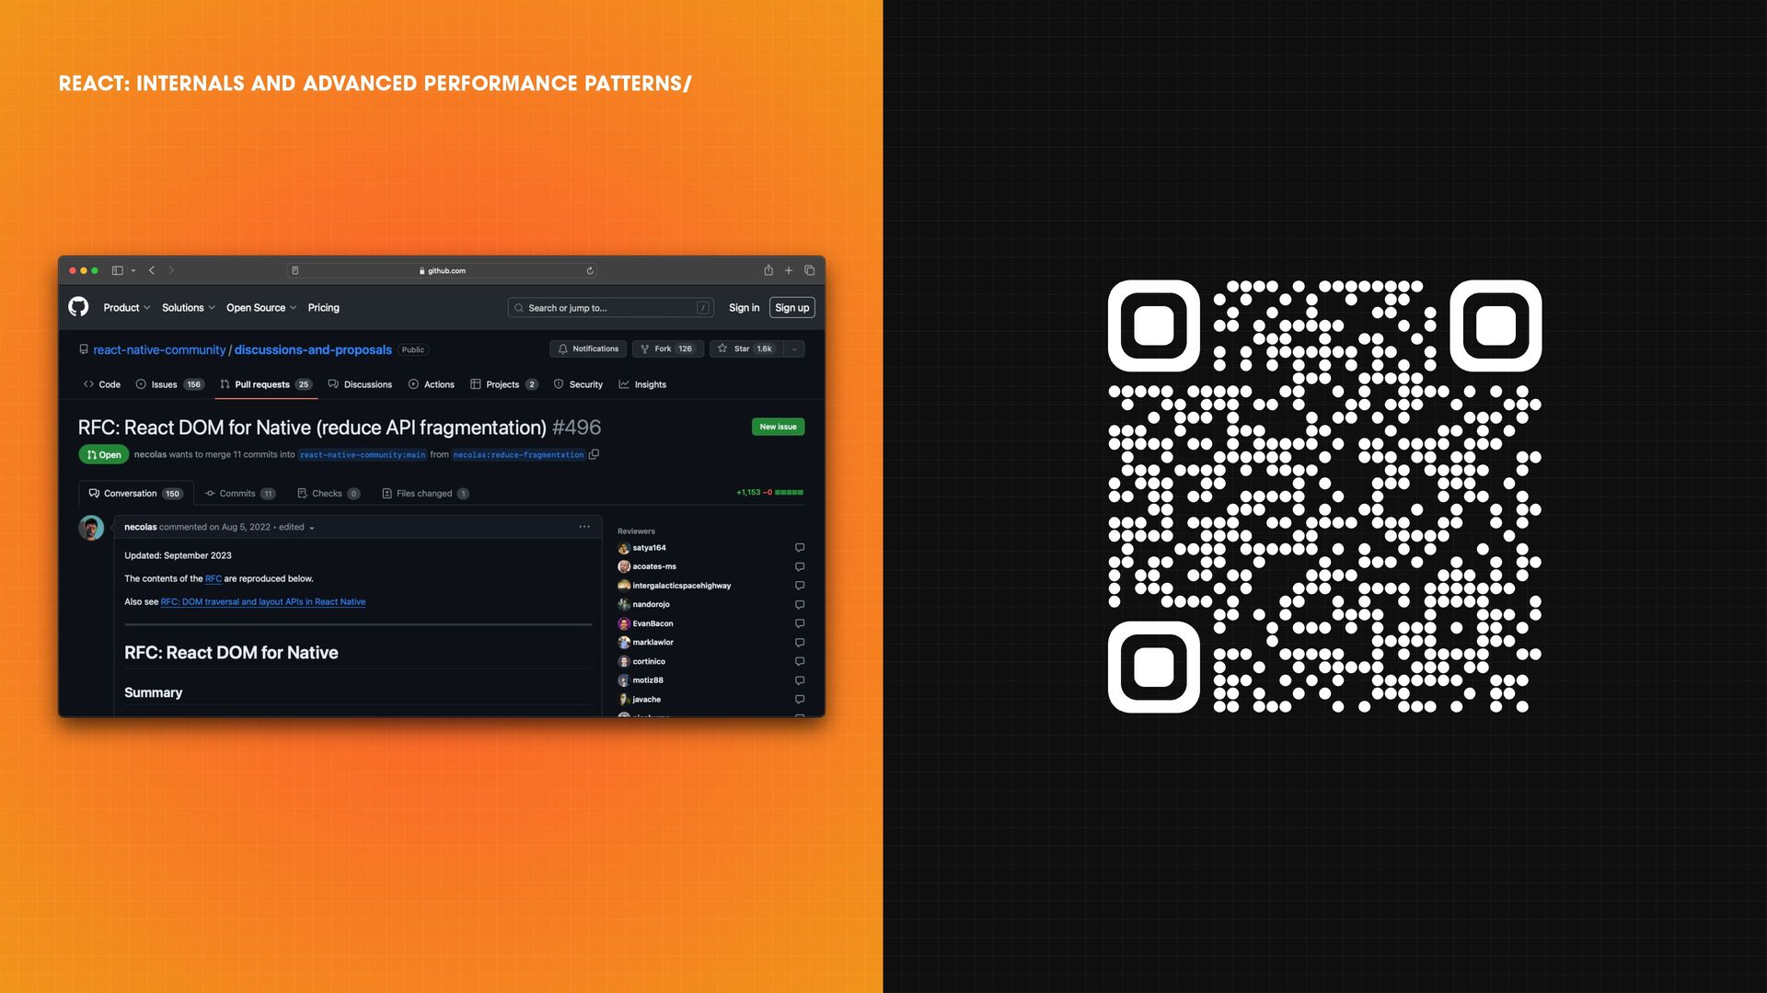Show the tab overview icon
Screen dimensions: 1767x993
click(810, 270)
